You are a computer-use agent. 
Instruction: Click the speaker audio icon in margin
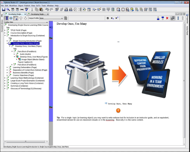pos(51,27)
